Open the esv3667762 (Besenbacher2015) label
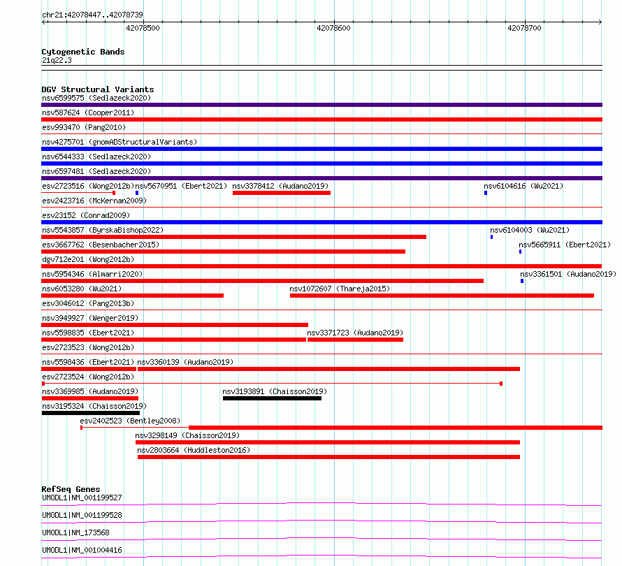The height and width of the screenshot is (566, 622). (101, 245)
